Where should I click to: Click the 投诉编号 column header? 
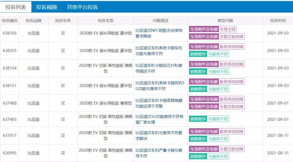10,21
